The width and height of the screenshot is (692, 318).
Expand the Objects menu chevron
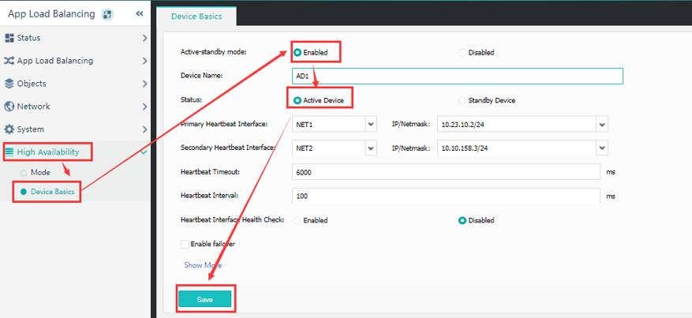point(144,84)
